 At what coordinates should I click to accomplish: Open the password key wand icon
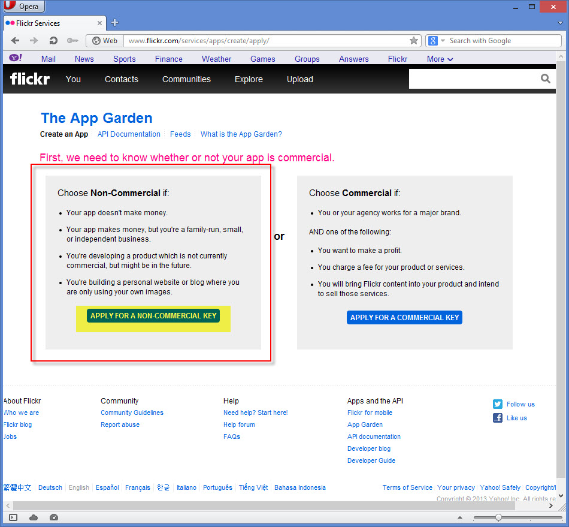coord(72,40)
